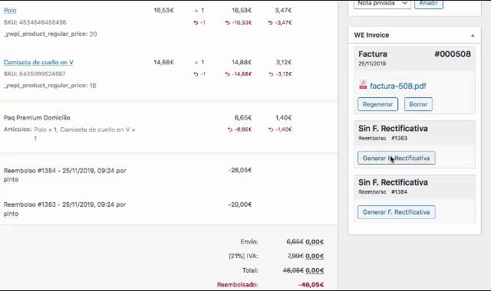Click the Regenerar invoice button
Image resolution: width=491 pixels, height=291 pixels.
pos(377,104)
